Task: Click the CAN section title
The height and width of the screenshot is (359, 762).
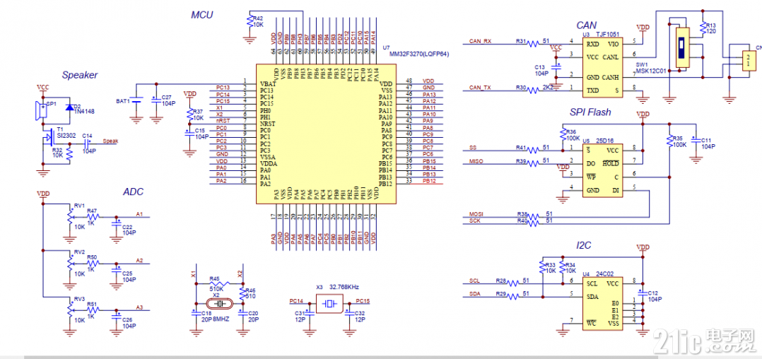Action: point(586,25)
